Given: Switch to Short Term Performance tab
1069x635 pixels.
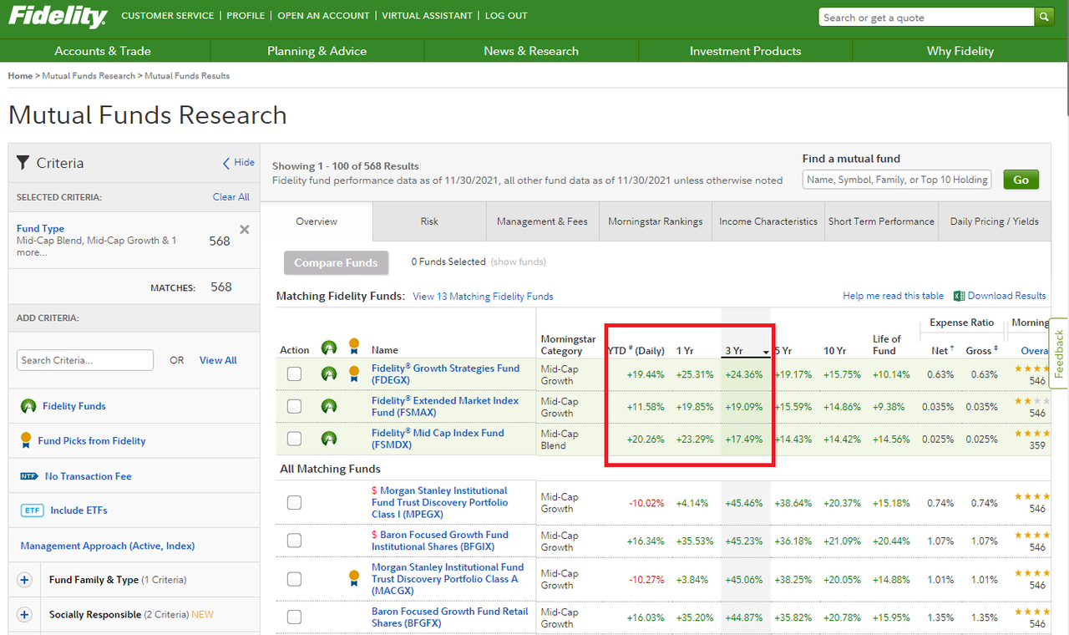Looking at the screenshot, I should point(881,221).
